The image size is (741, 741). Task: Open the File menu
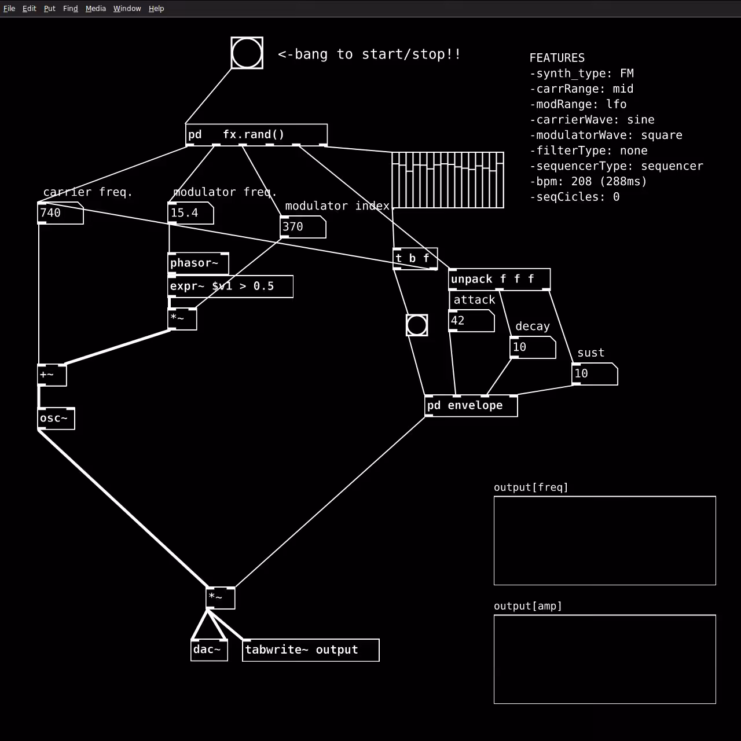tap(9, 9)
